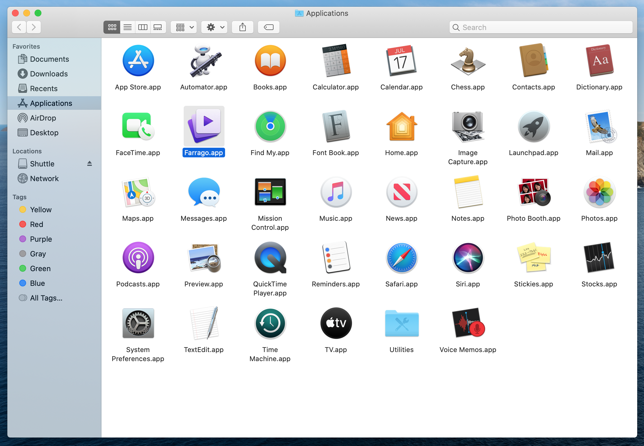The width and height of the screenshot is (644, 446).
Task: Click the Maps app icon
Action: pos(138,192)
